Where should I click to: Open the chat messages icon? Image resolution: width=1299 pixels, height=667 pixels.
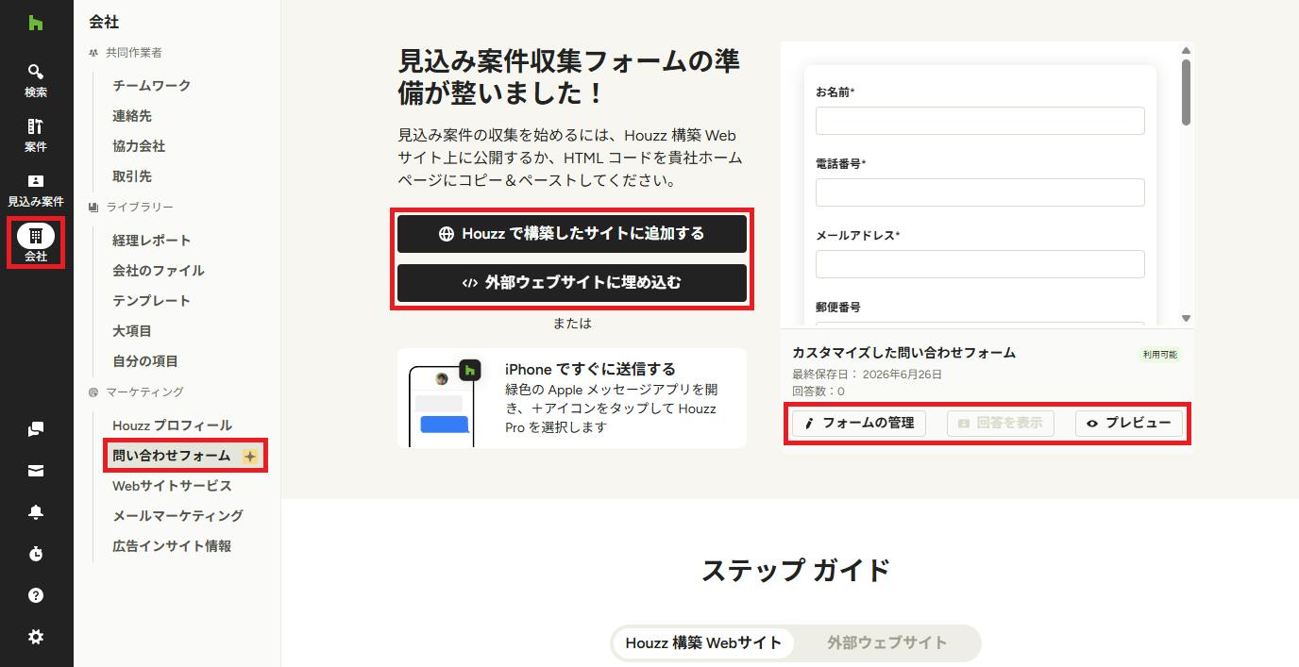pos(36,429)
